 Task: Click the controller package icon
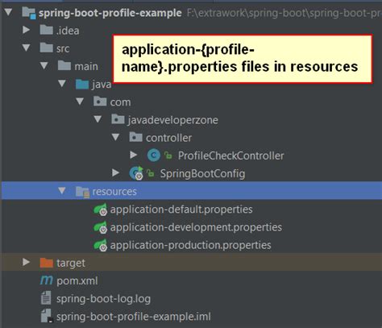pos(135,137)
